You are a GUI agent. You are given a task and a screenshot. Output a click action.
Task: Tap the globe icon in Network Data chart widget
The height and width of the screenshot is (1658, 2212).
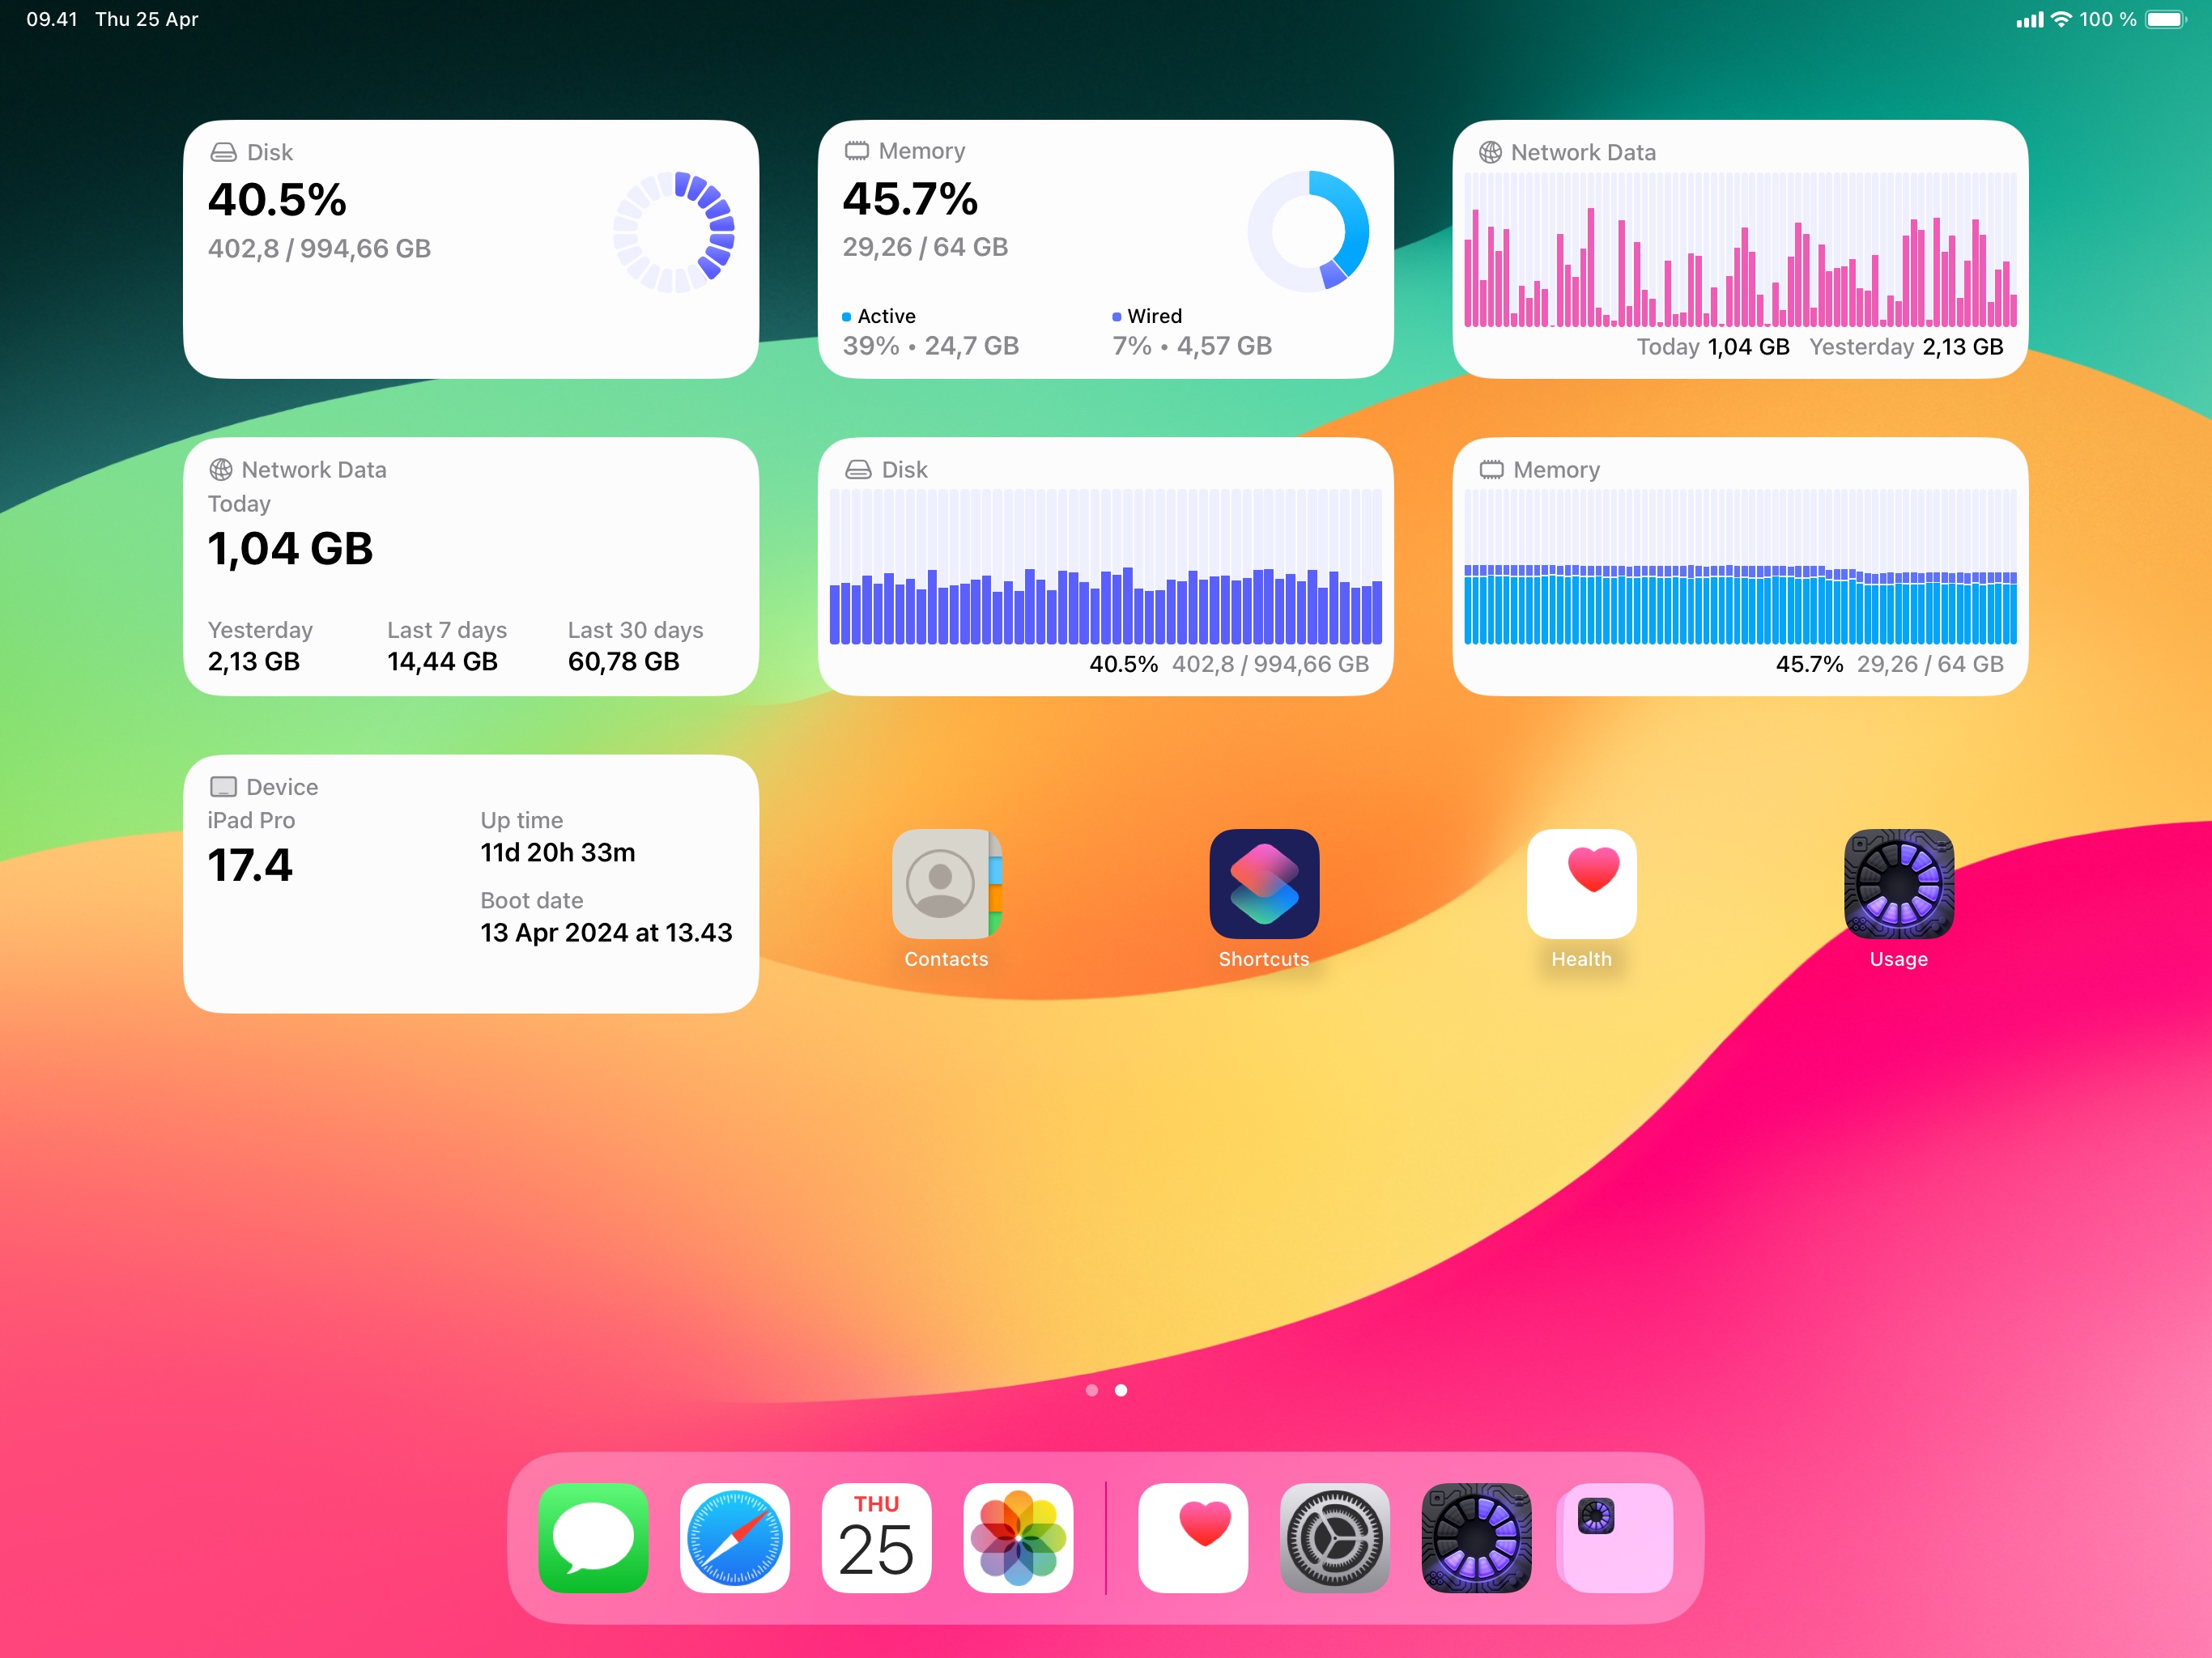click(1490, 152)
